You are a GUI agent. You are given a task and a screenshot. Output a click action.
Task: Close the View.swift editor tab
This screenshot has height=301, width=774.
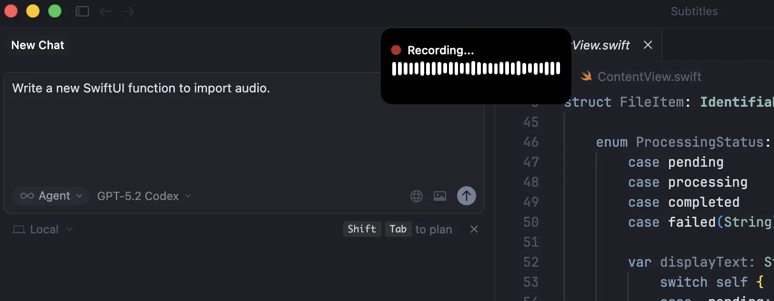[x=648, y=45]
